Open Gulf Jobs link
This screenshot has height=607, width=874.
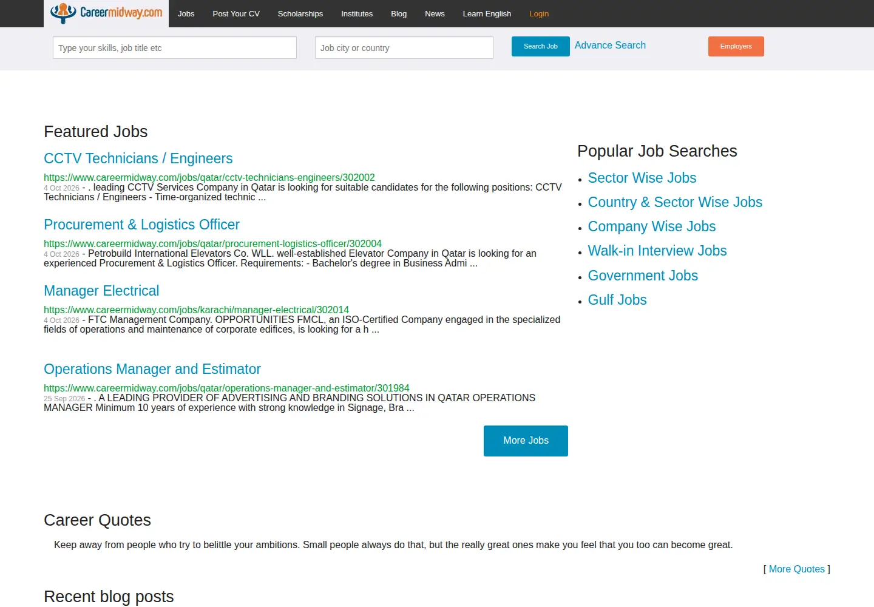[x=617, y=300]
